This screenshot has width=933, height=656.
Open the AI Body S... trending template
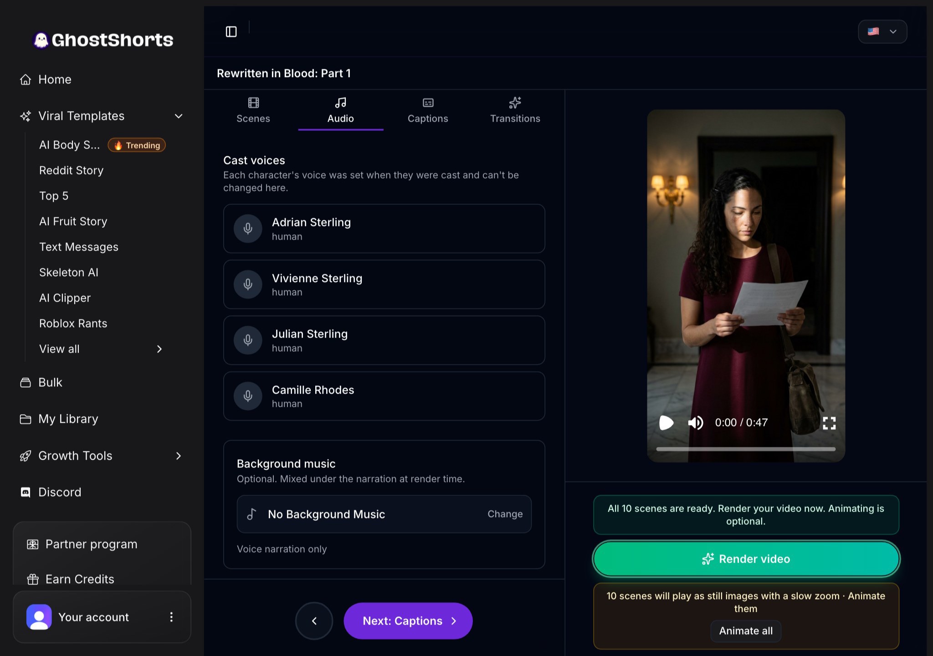coord(102,145)
